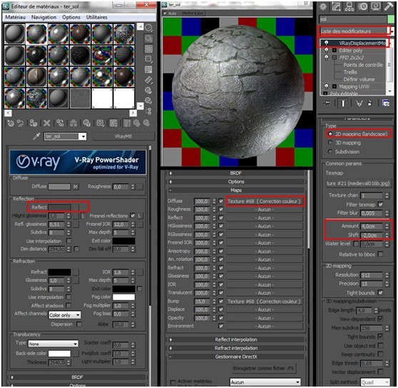The width and height of the screenshot is (398, 388).
Task: Click the Reset Map/Material (X) icon
Action: tap(46, 123)
